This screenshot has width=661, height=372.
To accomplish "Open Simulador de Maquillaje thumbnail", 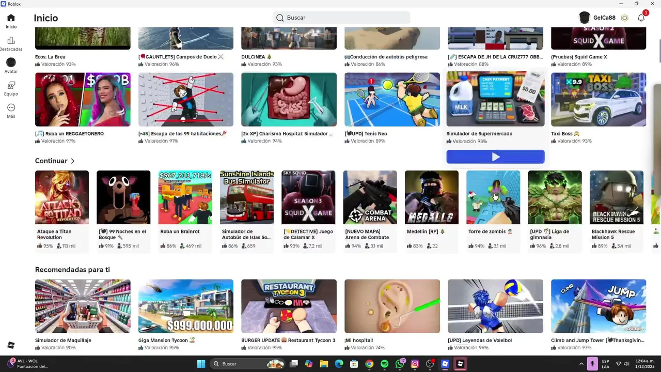I will coord(83,306).
